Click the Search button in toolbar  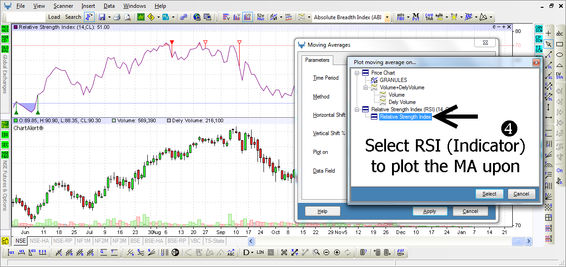pos(73,17)
